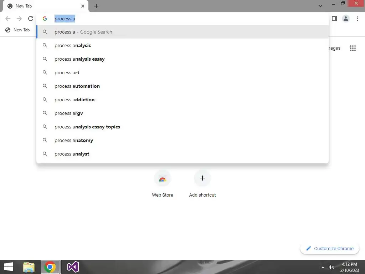Open the profile avatar menu

(x=346, y=19)
